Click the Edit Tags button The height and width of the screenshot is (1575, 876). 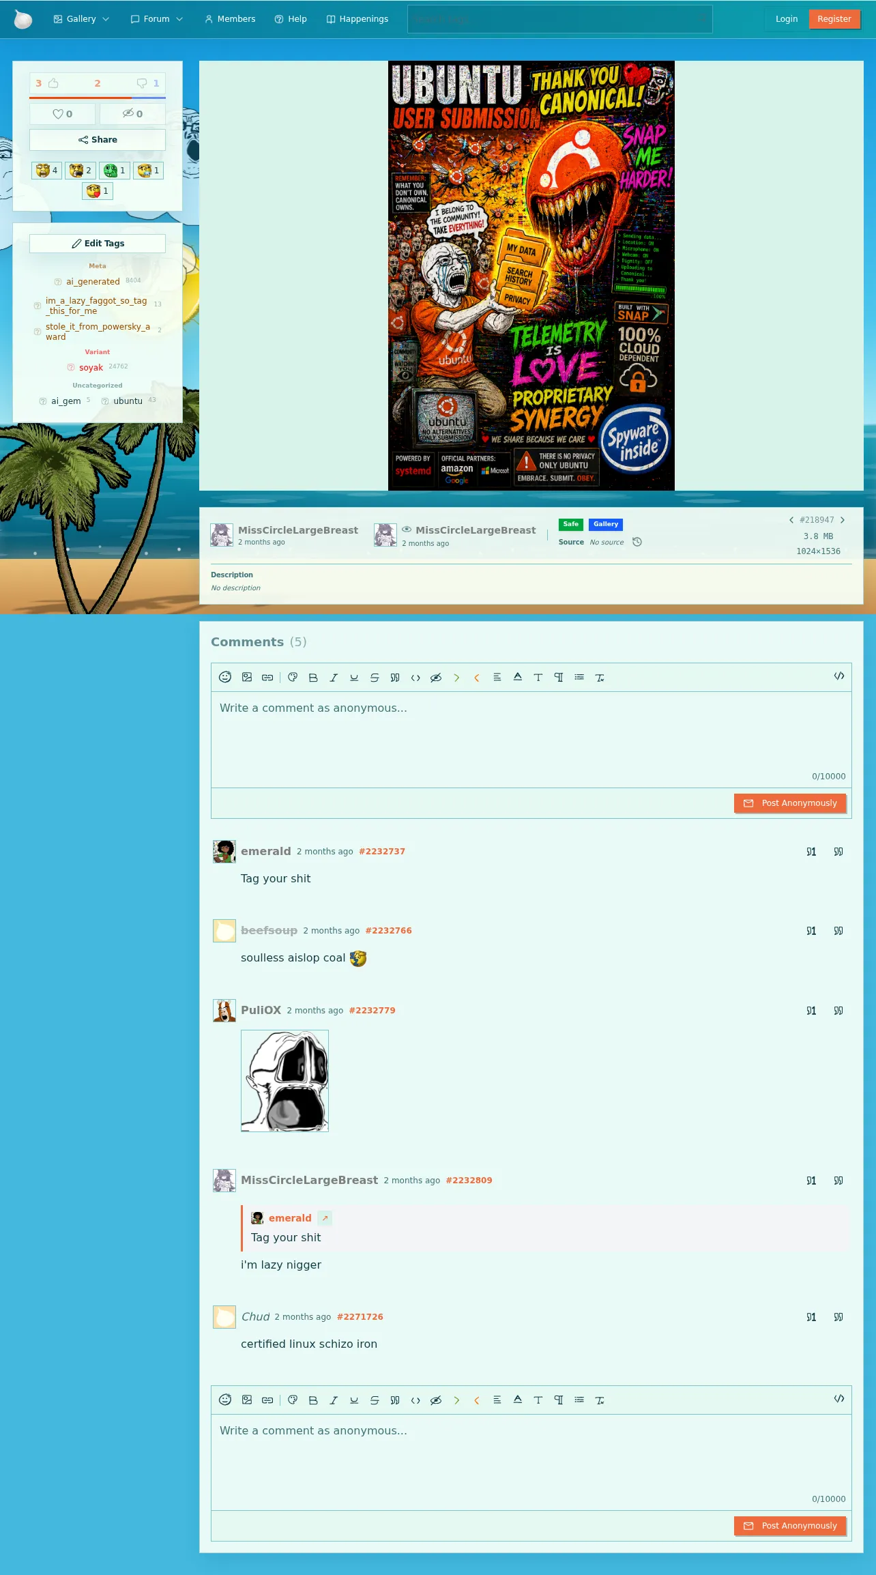click(98, 244)
